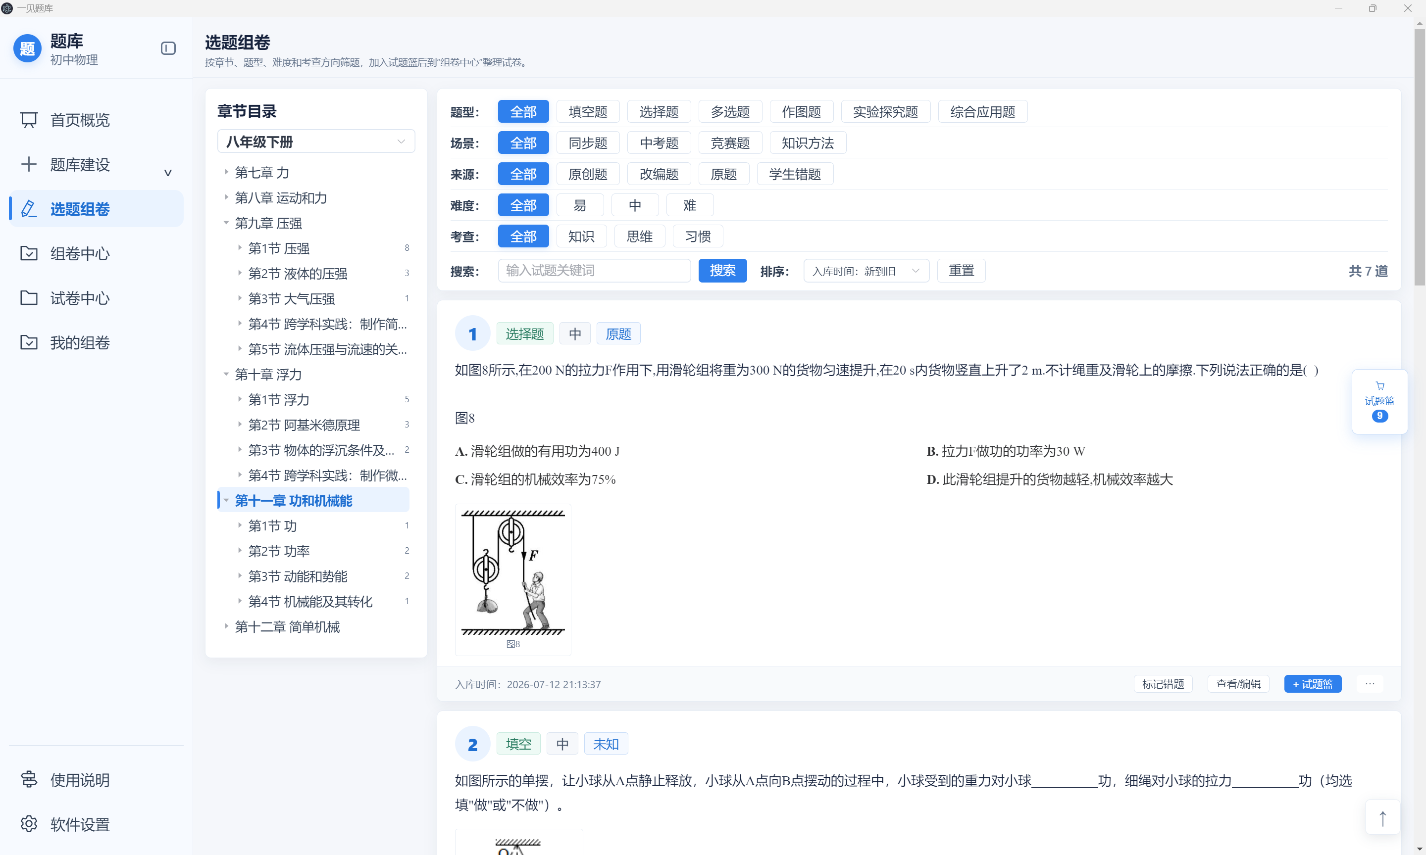Screen dimensions: 1426x855
Task: Filter source by 学生错题
Action: (794, 174)
